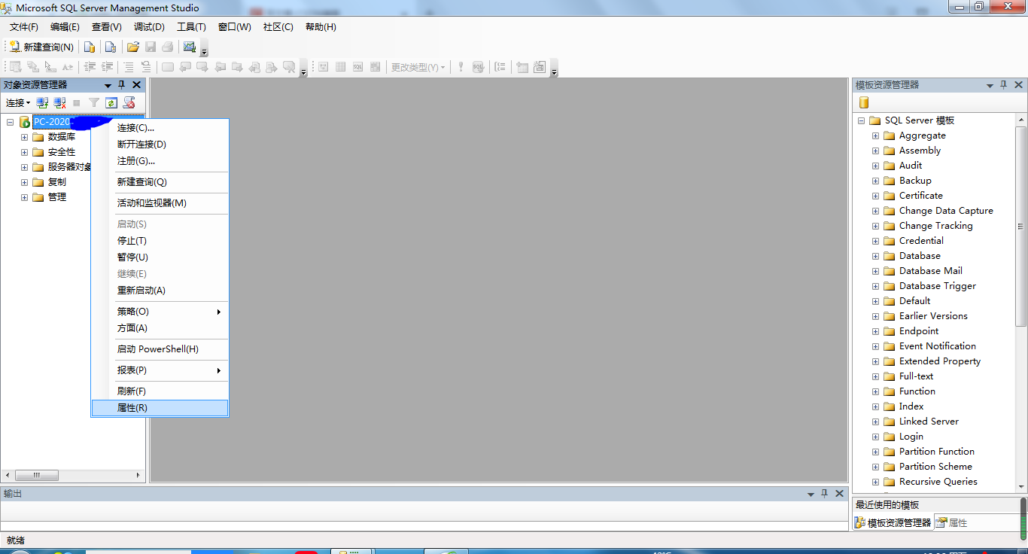The image size is (1028, 554).
Task: Choose 暂停(U) in the context menu
Action: pyautogui.click(x=160, y=257)
